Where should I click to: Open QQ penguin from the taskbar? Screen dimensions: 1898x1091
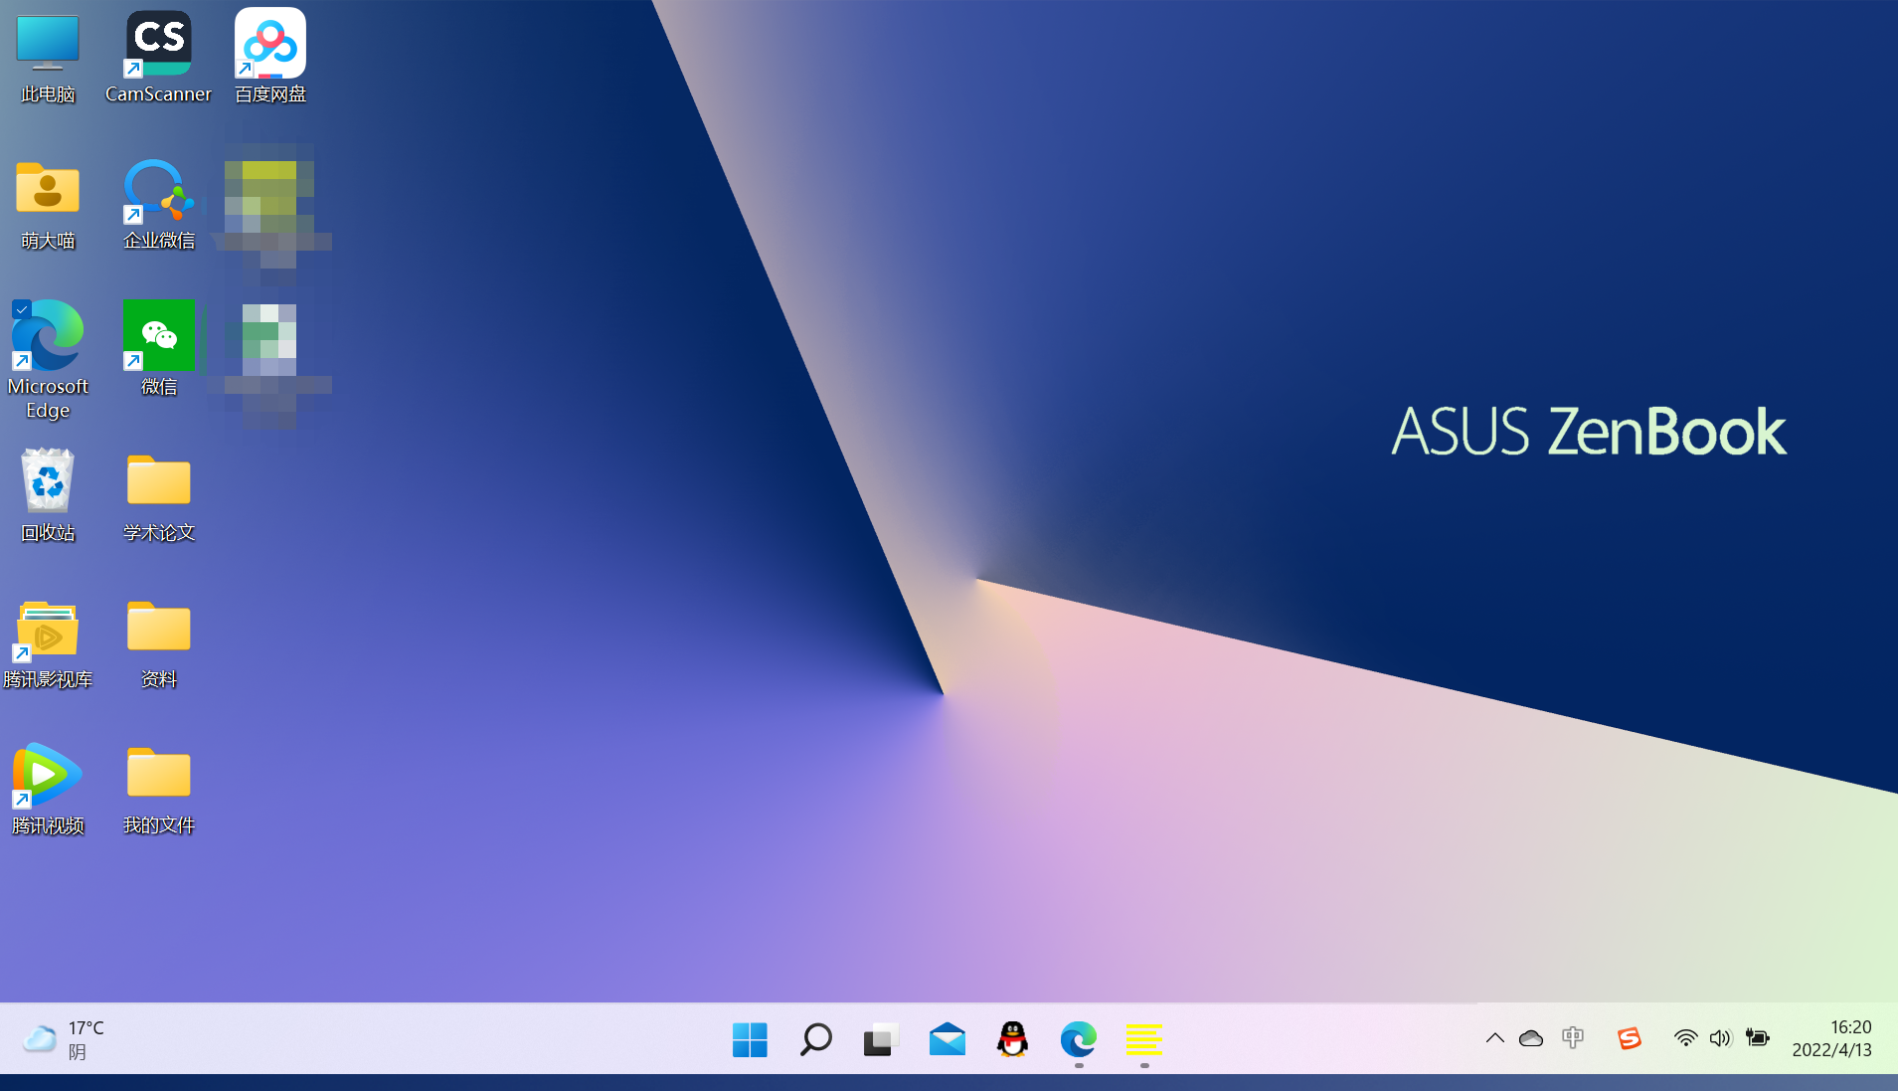coord(1012,1039)
